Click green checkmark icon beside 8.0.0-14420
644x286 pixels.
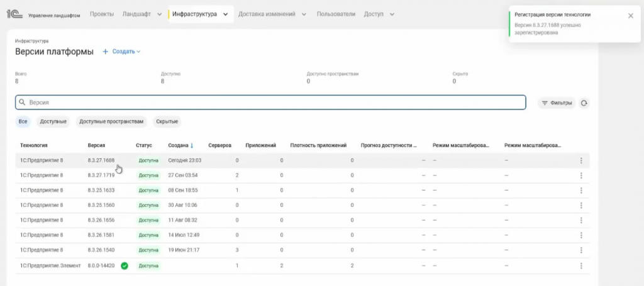(x=125, y=266)
